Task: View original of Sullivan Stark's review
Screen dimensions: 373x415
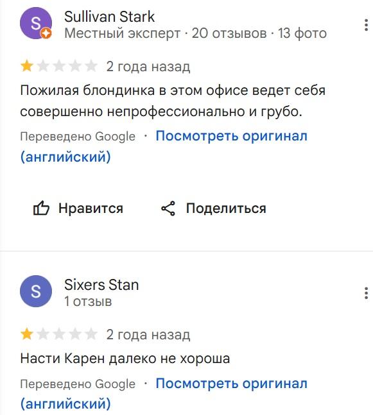Action: pyautogui.click(x=231, y=137)
